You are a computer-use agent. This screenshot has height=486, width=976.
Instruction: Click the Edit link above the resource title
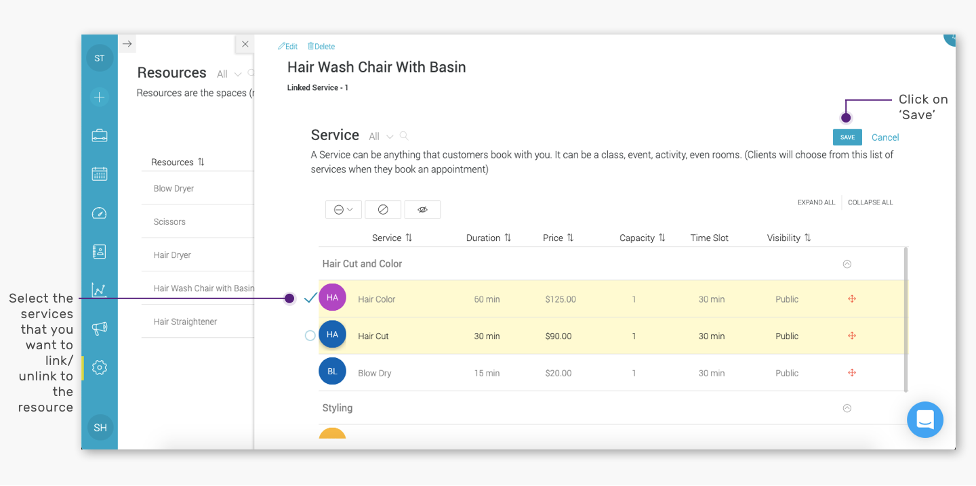[x=288, y=47]
